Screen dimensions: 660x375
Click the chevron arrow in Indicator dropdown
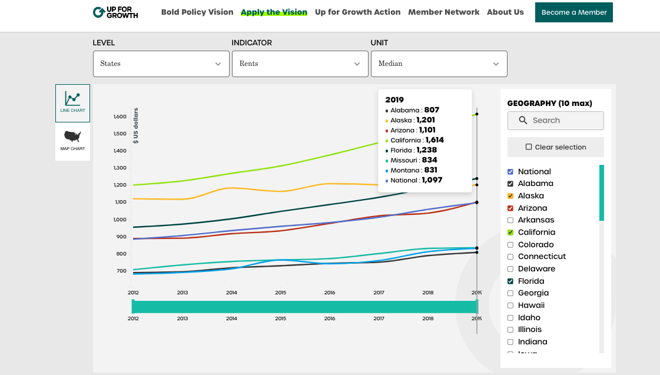357,64
